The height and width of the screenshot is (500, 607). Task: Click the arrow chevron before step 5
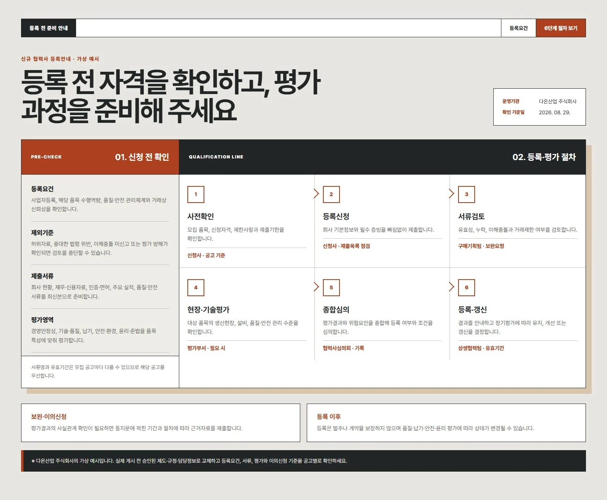(x=316, y=287)
